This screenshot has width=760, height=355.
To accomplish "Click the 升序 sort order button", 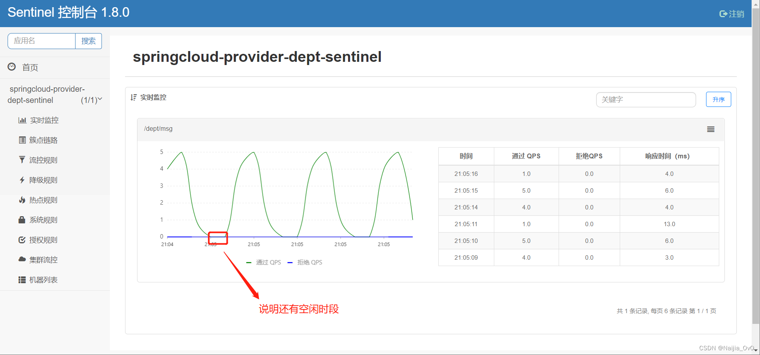I will (718, 99).
